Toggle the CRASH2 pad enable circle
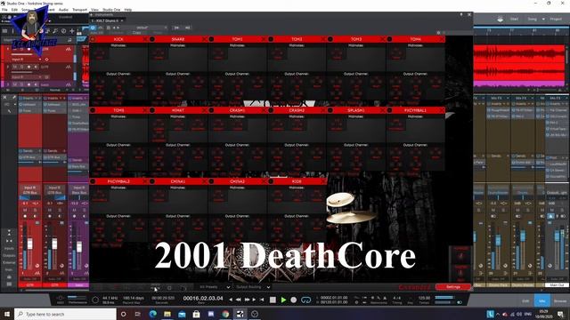This screenshot has width=570, height=320. pos(271,110)
